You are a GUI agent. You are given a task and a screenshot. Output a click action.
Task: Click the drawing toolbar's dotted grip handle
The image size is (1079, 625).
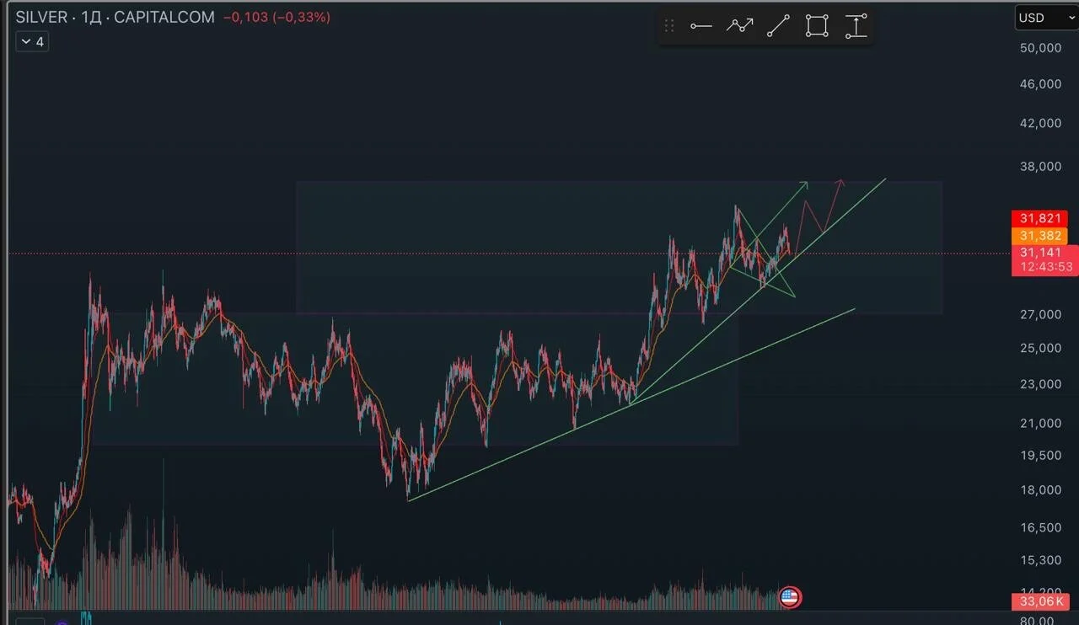[669, 26]
